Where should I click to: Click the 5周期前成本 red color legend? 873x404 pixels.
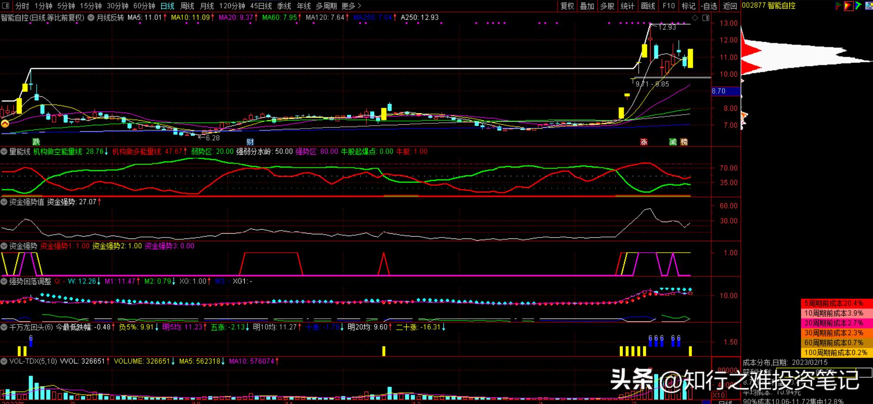(x=836, y=303)
